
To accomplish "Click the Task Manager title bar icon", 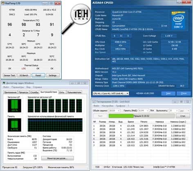I will (4, 83).
